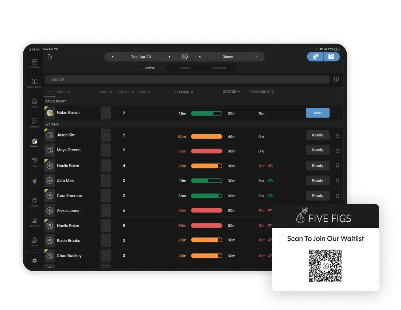The image size is (401, 310).
Task: Sort by the GUESTS column dropdown
Action: (x=125, y=92)
